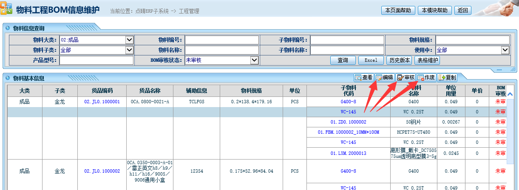Click into the 物料编号 input field
This screenshot has width=519, height=190.
coord(221,40)
